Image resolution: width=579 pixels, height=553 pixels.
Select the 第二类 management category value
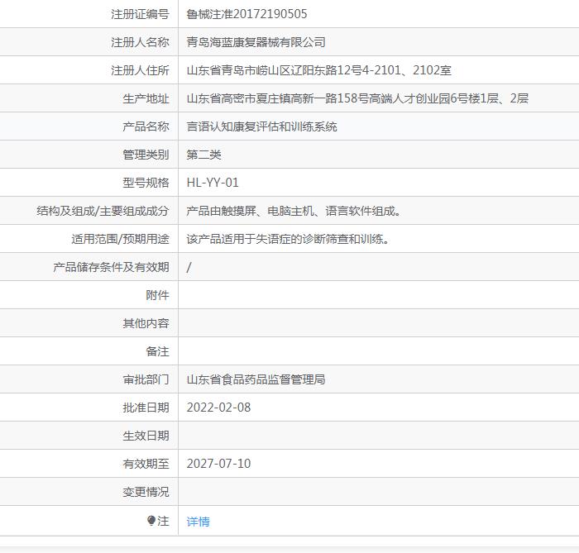click(x=203, y=155)
